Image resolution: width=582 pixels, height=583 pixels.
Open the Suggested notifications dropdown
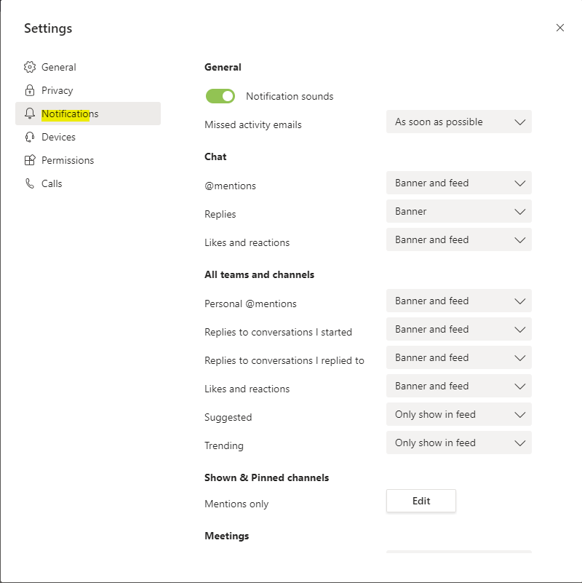coord(458,414)
